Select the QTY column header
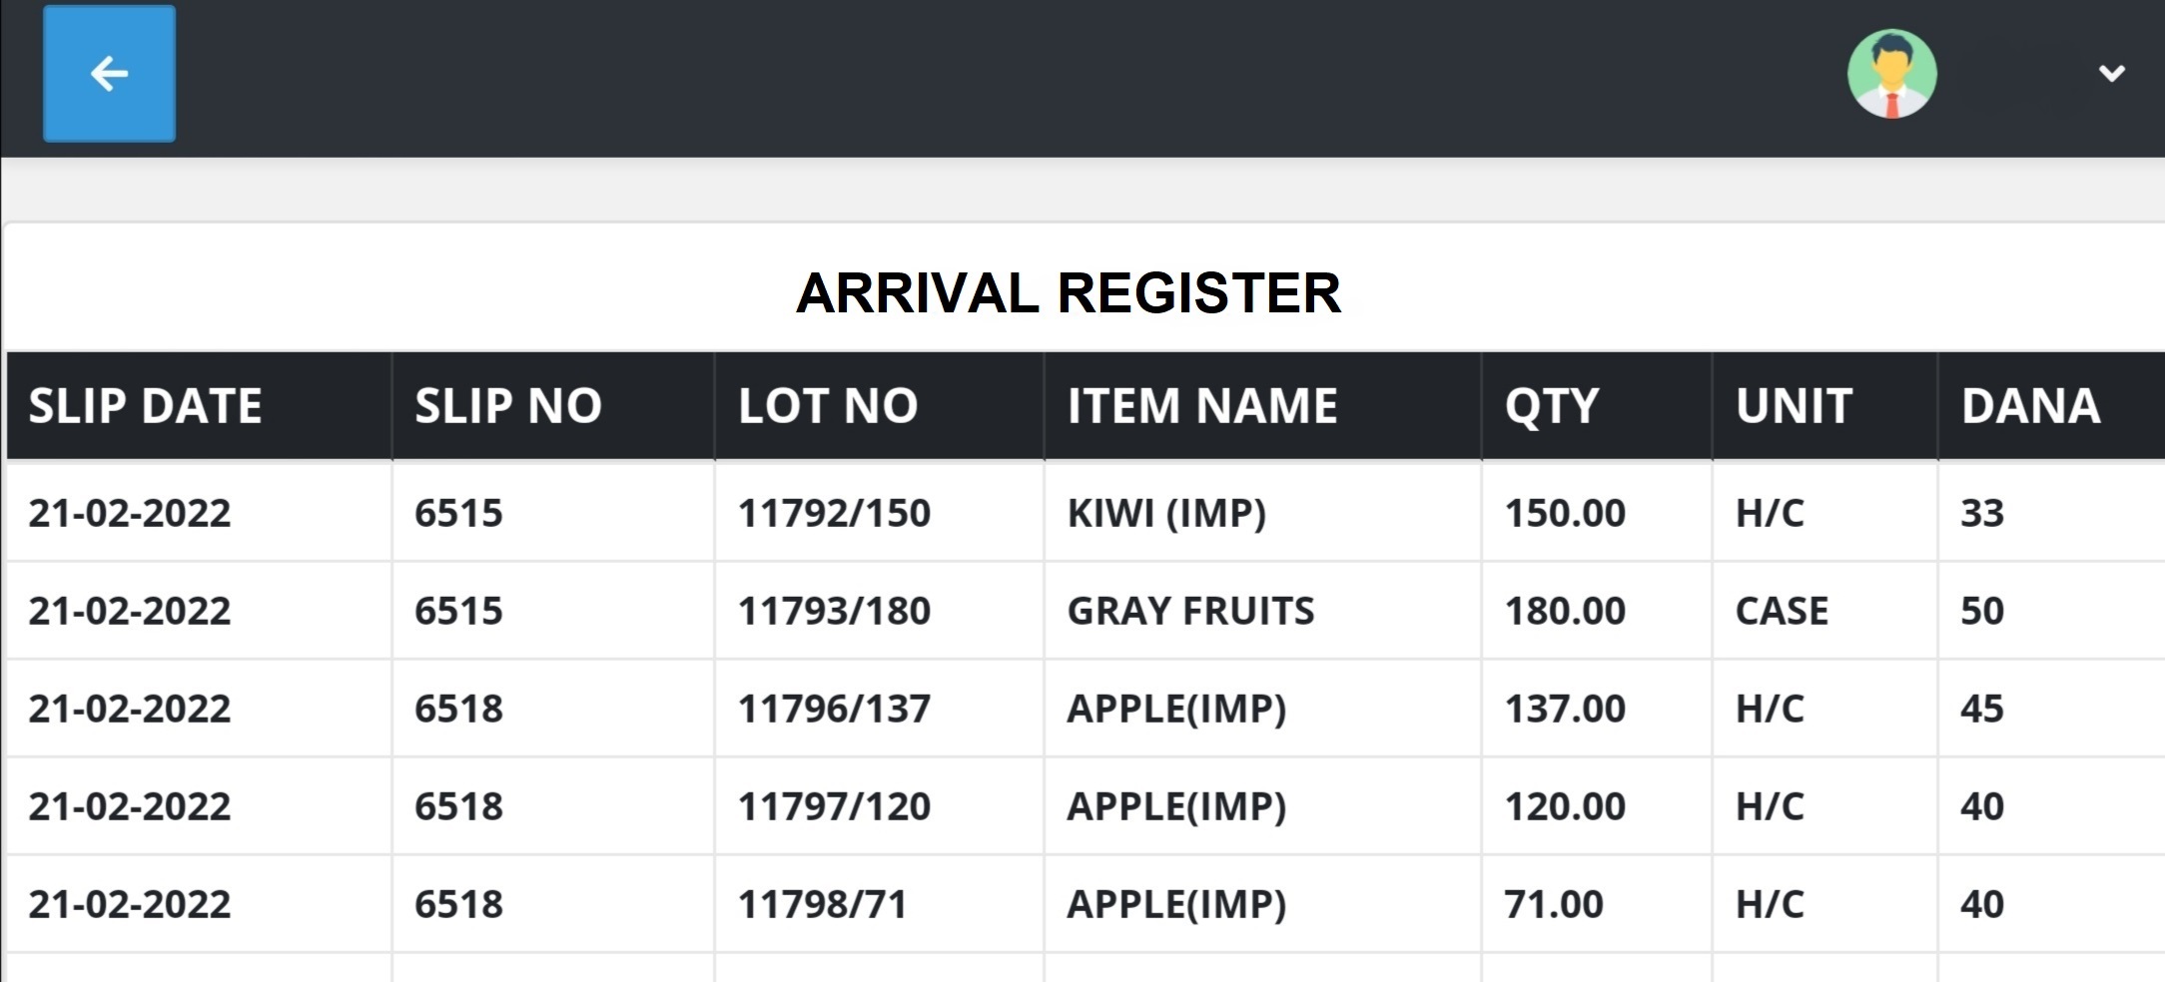Image resolution: width=2165 pixels, height=982 pixels. pyautogui.click(x=1552, y=406)
